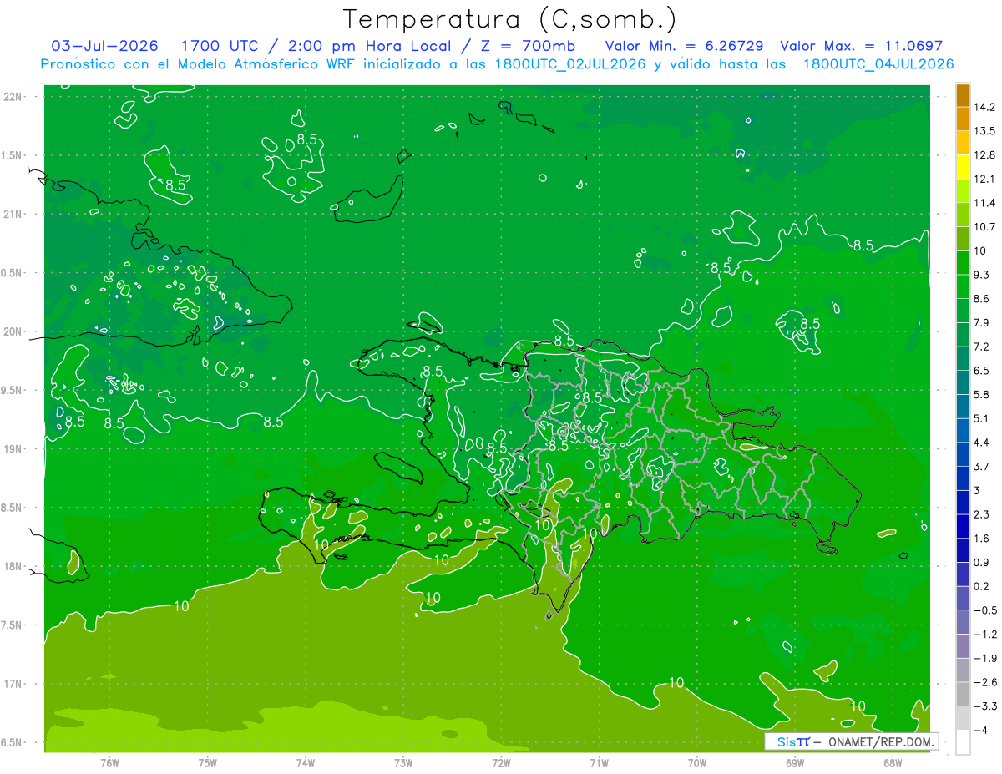Viewport: 1002px width, 774px height.
Task: Click the 70W longitude axis label
Action: pyautogui.click(x=697, y=763)
